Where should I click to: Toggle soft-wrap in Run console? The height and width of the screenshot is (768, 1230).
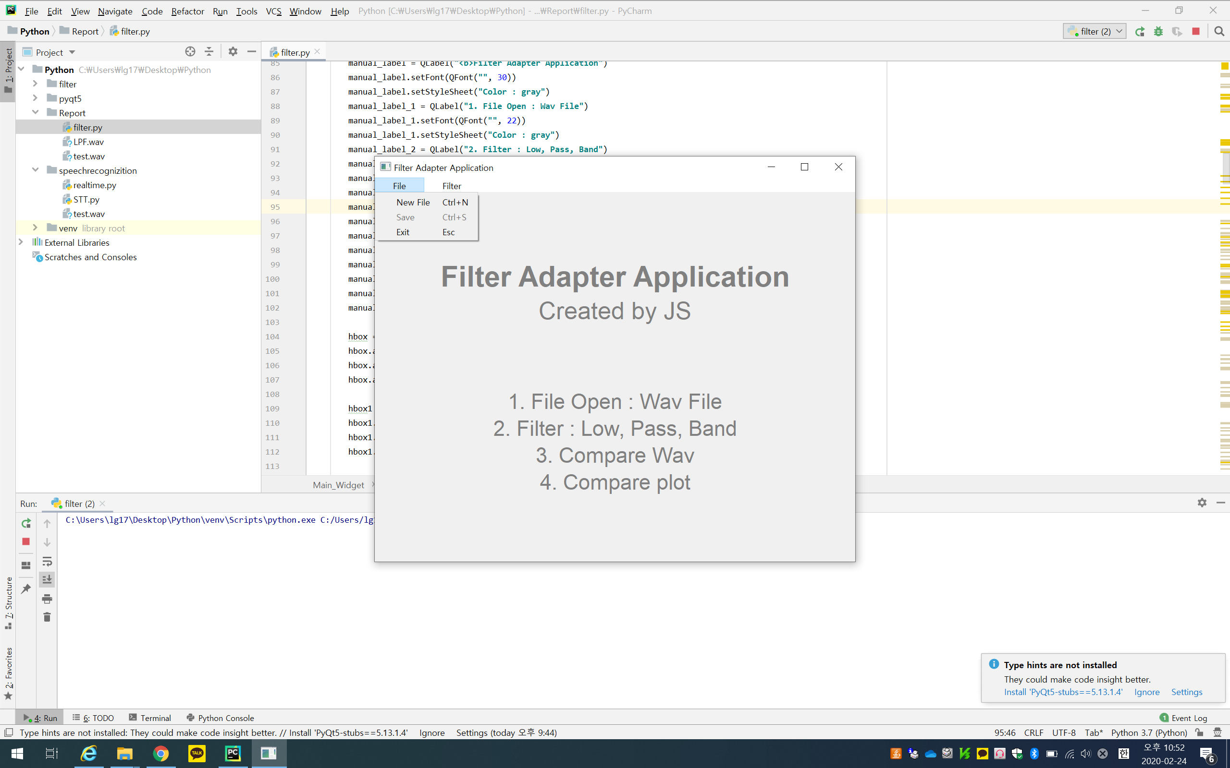(x=47, y=561)
